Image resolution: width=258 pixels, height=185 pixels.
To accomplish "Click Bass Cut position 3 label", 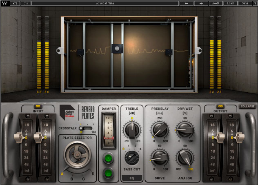I will click(x=140, y=149).
